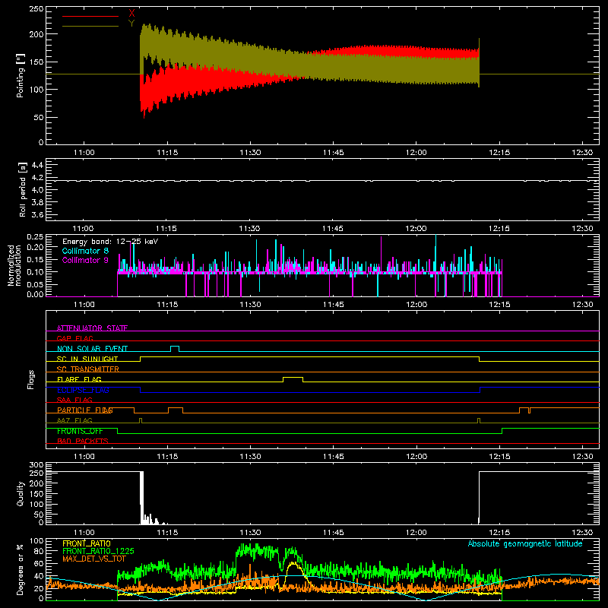Click the A47_FLAG label
This screenshot has width=608, height=608.
[x=74, y=420]
